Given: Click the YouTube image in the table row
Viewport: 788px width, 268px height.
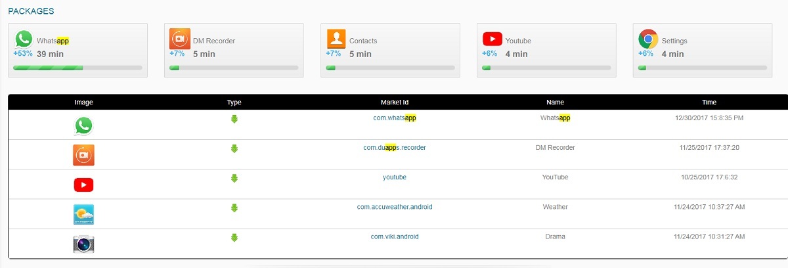Looking at the screenshot, I should (x=83, y=185).
